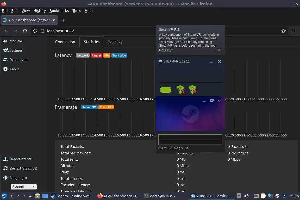Viewport: 300px width, 200px height.
Task: Open the History menu
Action: click(40, 11)
